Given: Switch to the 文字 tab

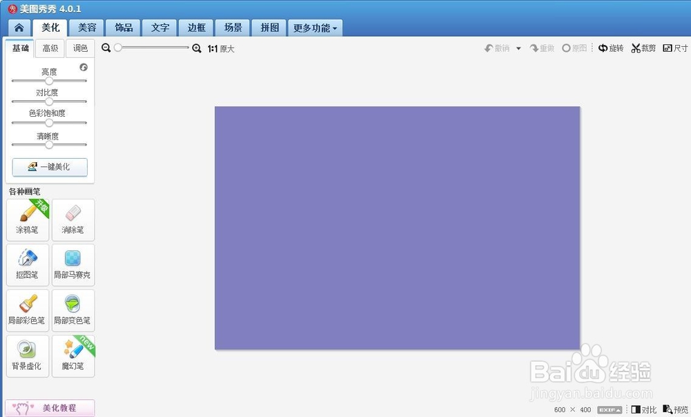Looking at the screenshot, I should point(160,28).
